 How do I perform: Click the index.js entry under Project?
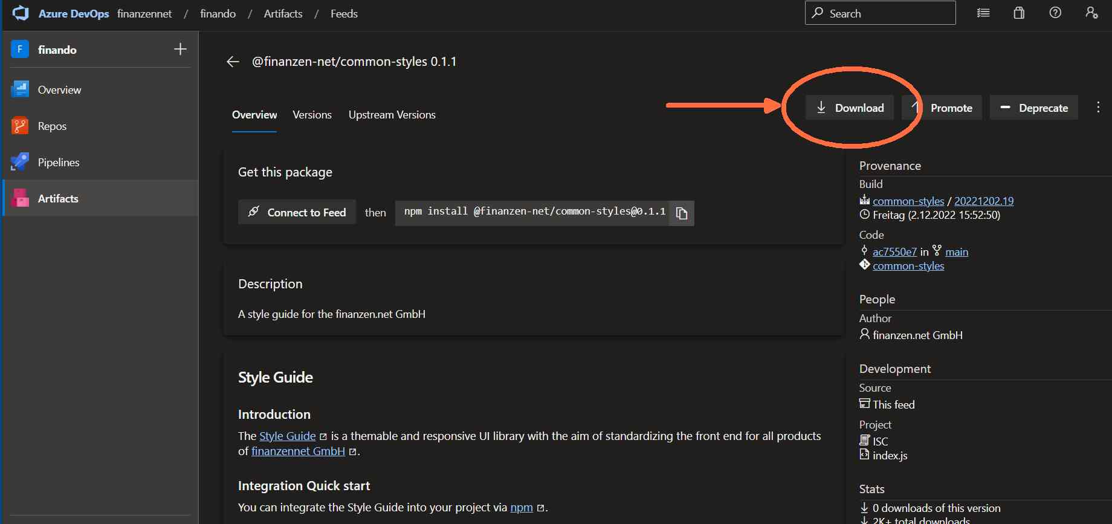(890, 455)
